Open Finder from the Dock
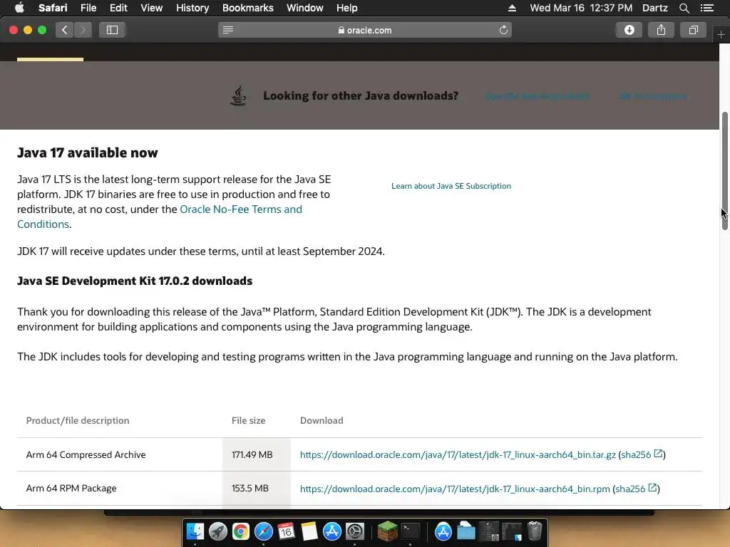 click(195, 531)
